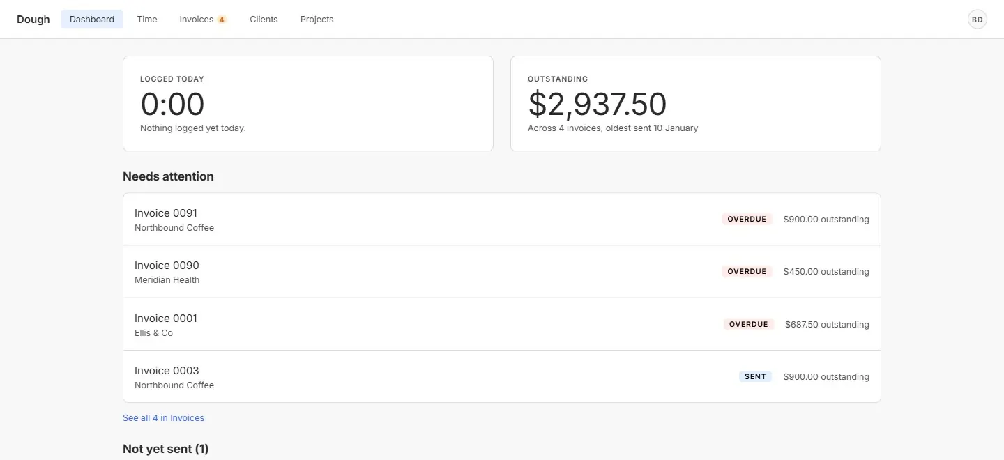Click Ellis & Co client name
This screenshot has width=1004, height=460.
coord(153,333)
